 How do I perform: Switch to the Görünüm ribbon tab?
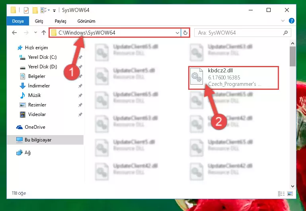coord(86,21)
